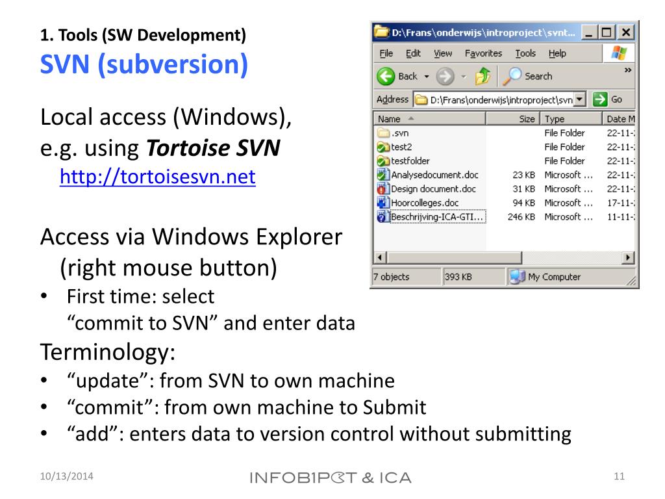Open the Back history dropdown arrow
Viewport: 665px width, 499px height.
[x=427, y=77]
